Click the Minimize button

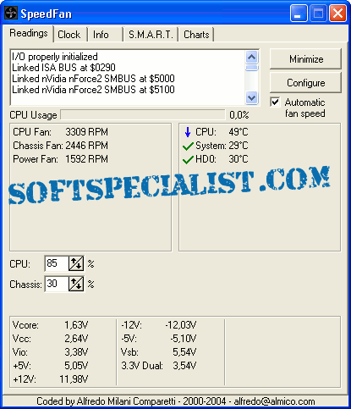coord(305,59)
